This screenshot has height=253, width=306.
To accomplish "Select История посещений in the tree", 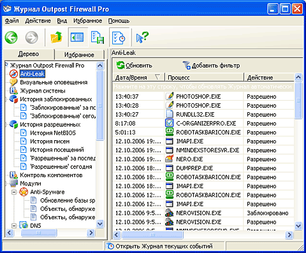I will pos(57,150).
